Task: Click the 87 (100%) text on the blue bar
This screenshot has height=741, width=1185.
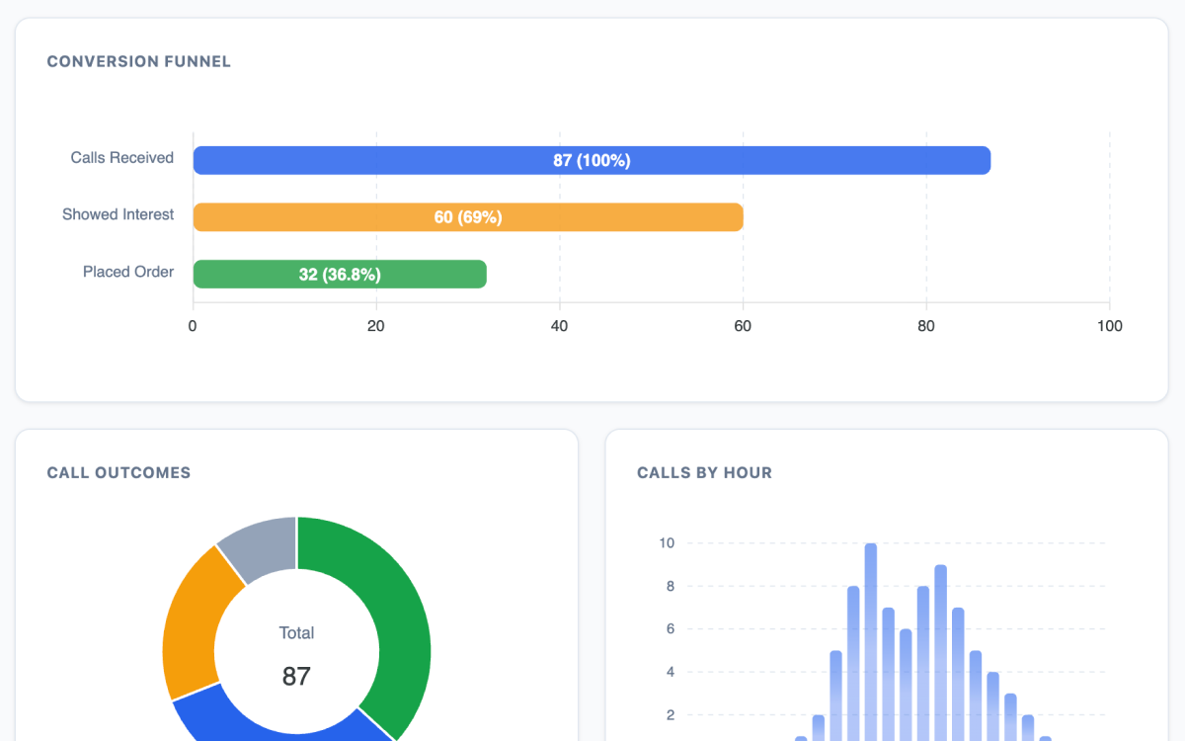Action: click(x=592, y=160)
